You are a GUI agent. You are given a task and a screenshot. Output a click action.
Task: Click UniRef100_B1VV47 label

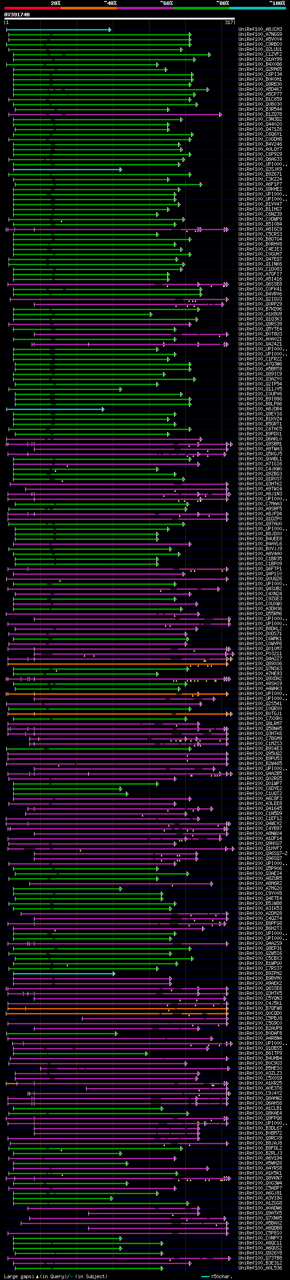coord(260,204)
